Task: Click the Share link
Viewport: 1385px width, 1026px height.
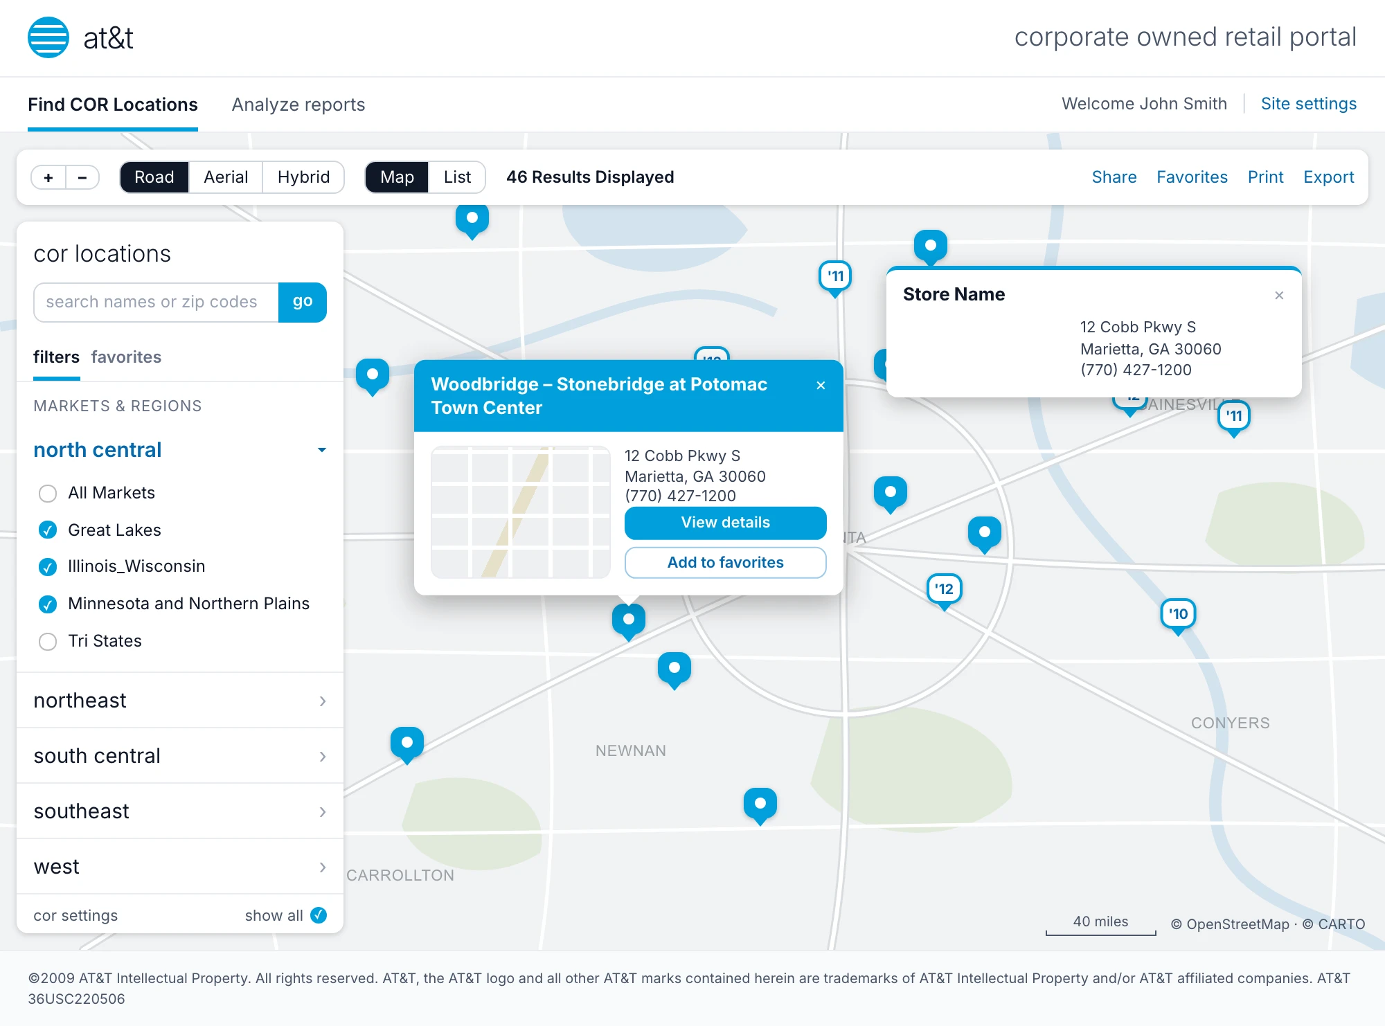Action: click(x=1114, y=177)
